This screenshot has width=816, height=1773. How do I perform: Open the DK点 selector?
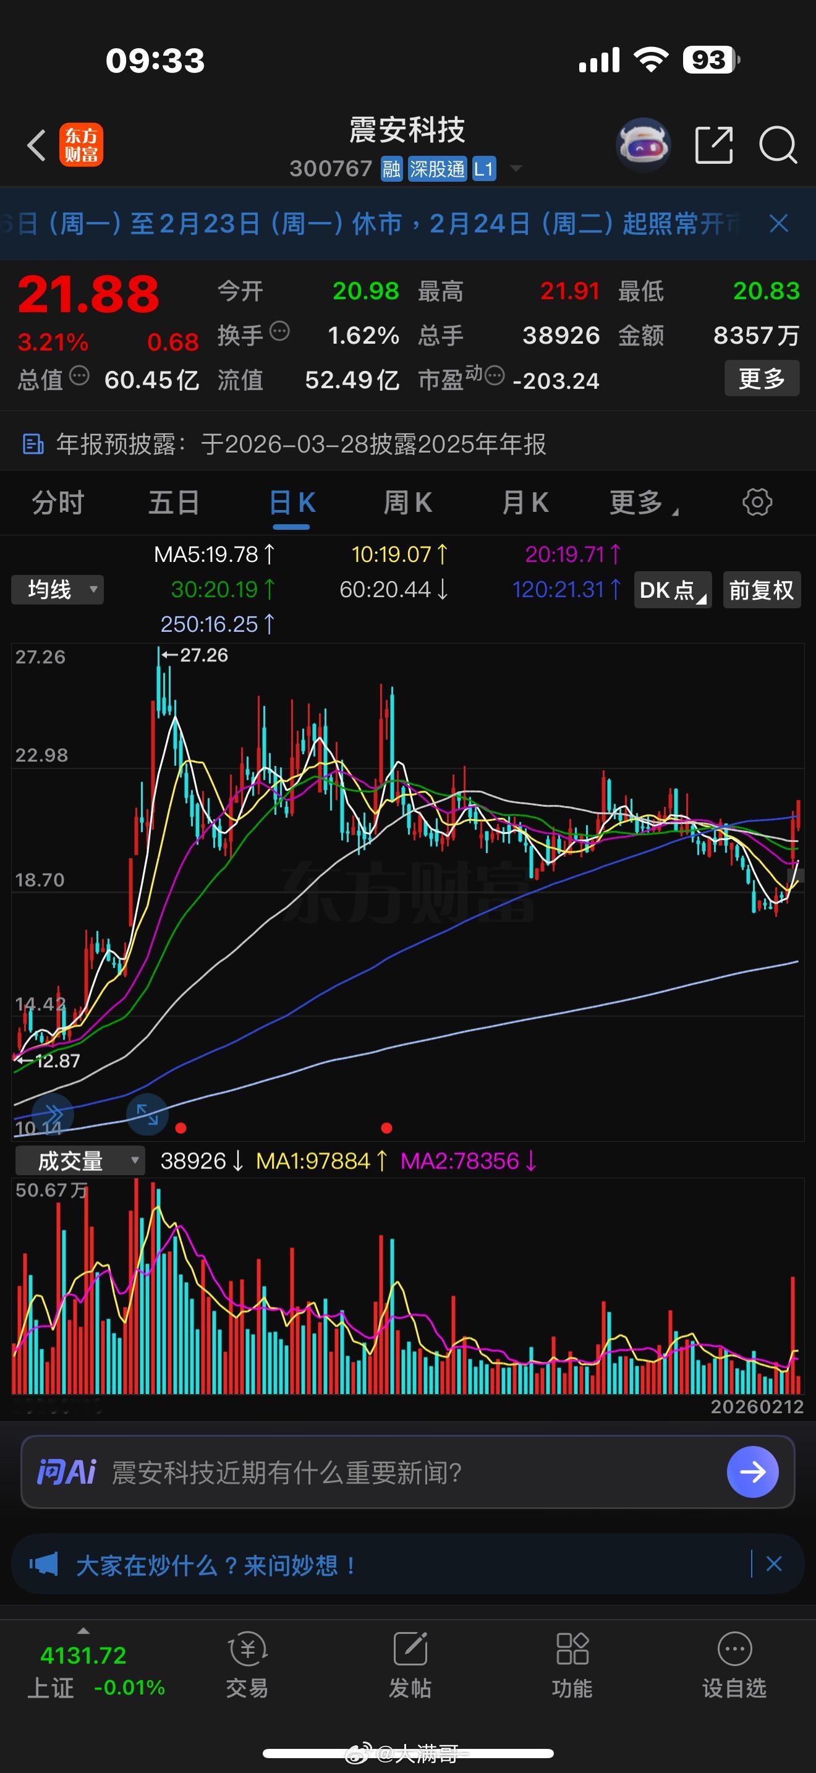click(672, 590)
